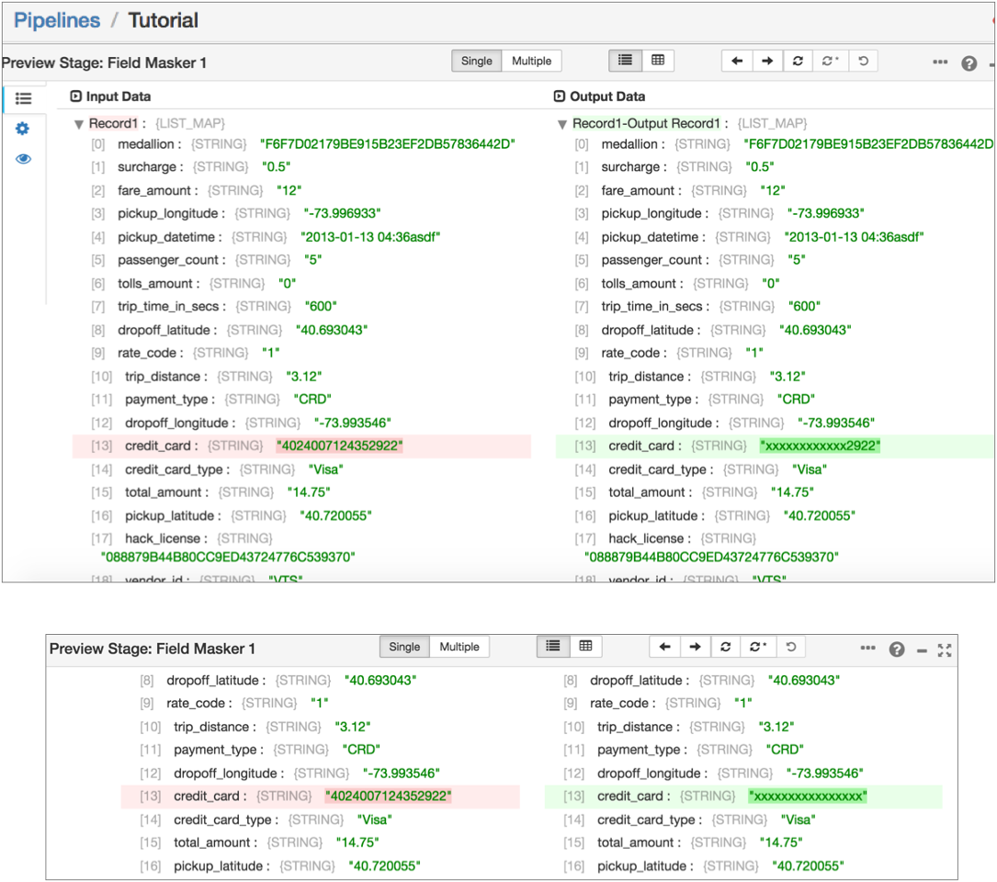Click the Pipelines breadcrumb link
The image size is (997, 882).
coord(56,20)
